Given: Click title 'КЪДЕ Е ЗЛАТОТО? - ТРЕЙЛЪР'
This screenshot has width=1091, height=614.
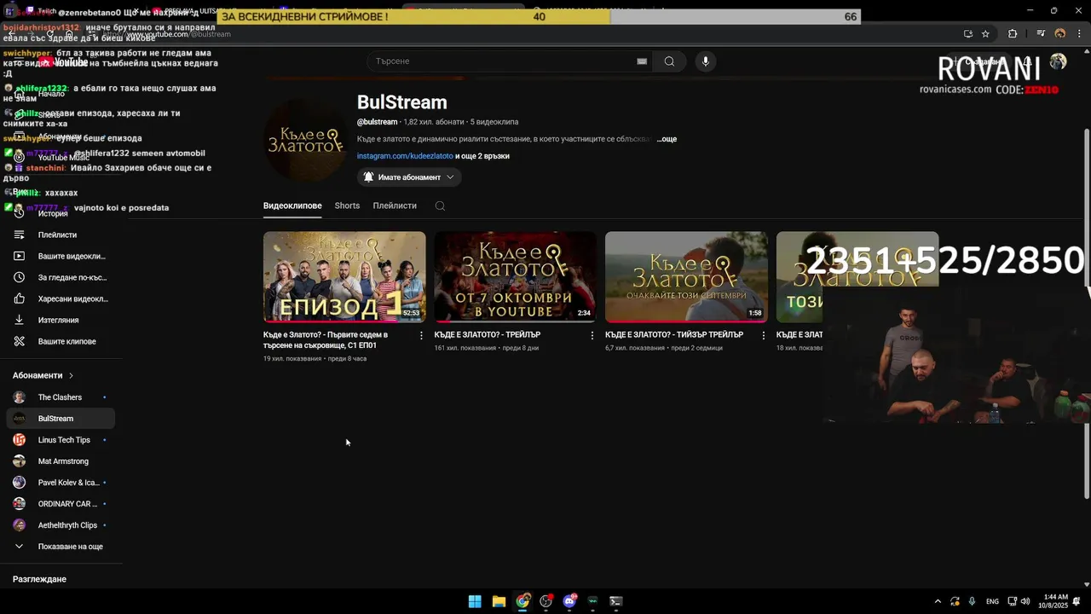Looking at the screenshot, I should 488,335.
